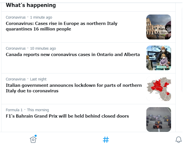The width and height of the screenshot is (192, 151).
Task: Read F1's Bahrain Grand Prix headline
Action: pos(67,116)
